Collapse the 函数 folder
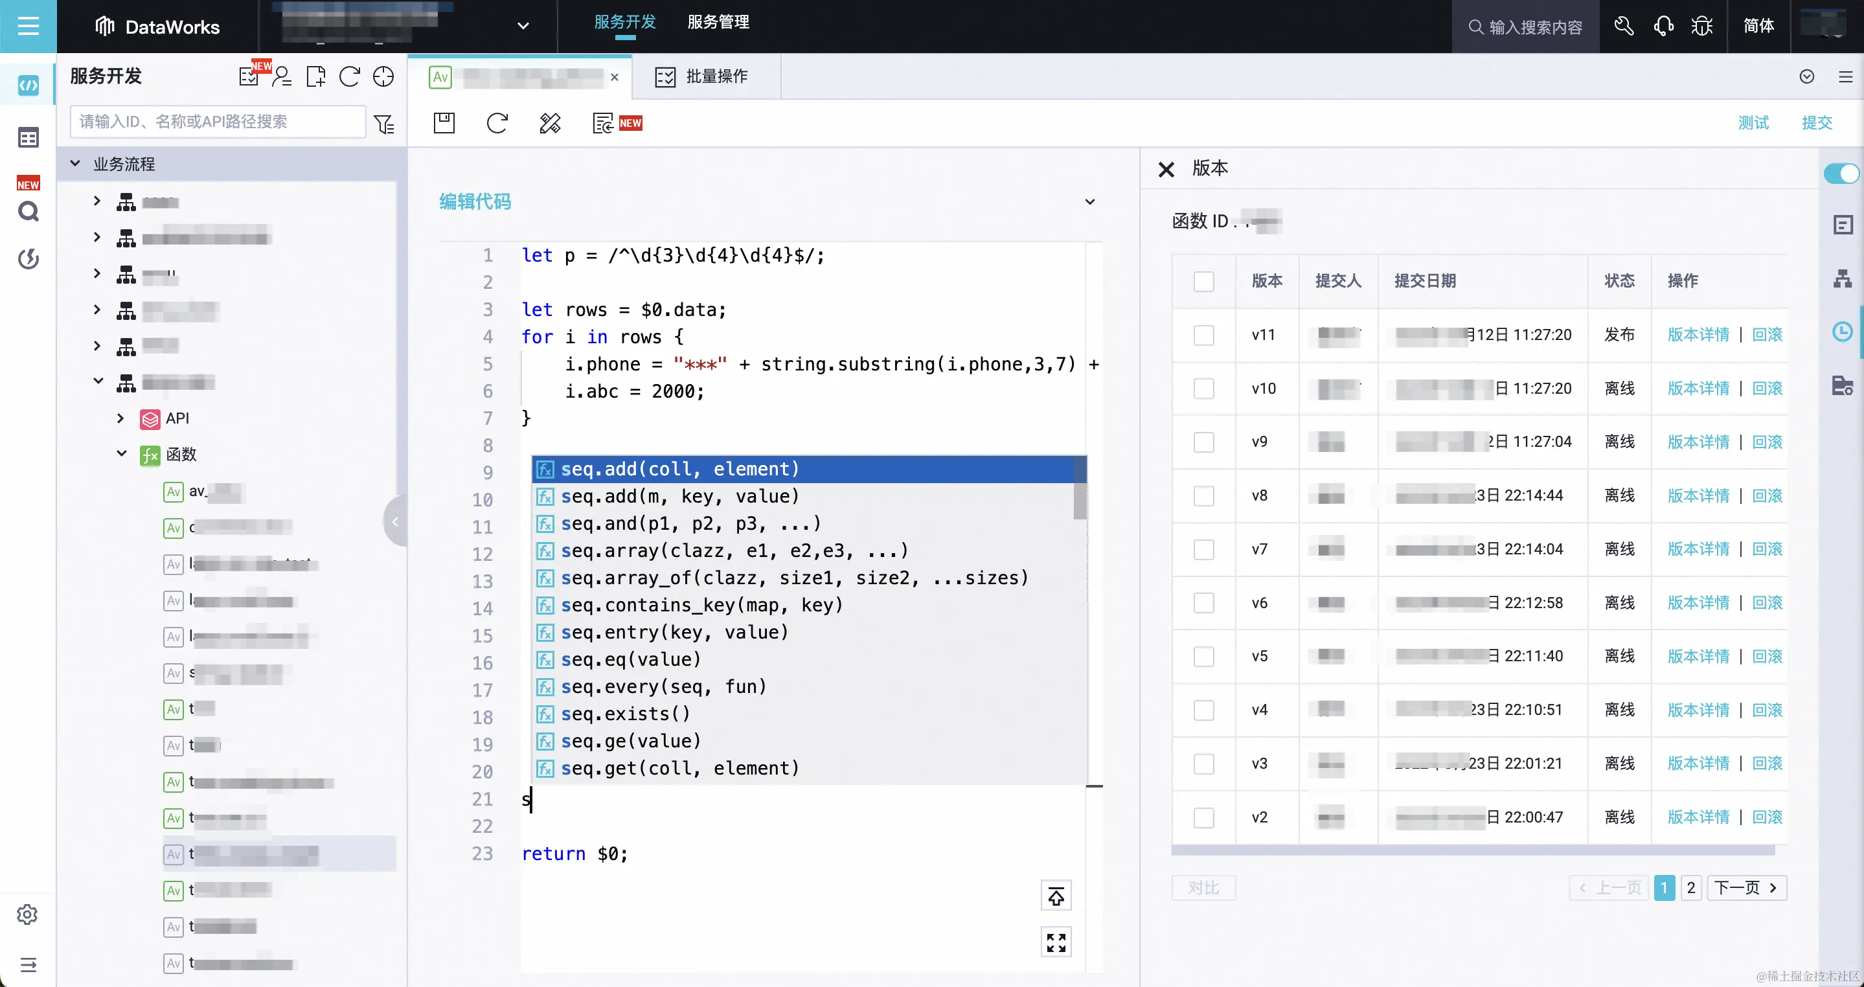Image resolution: width=1864 pixels, height=987 pixels. (122, 454)
